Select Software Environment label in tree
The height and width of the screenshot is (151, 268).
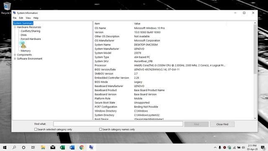pos(30,59)
